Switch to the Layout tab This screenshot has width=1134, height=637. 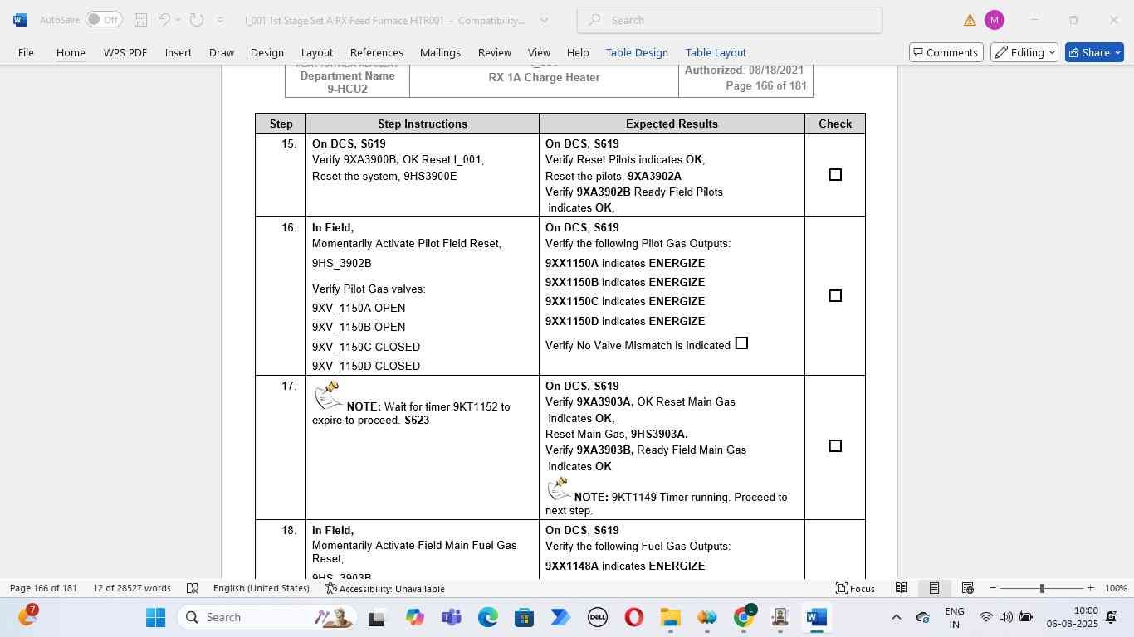[317, 52]
